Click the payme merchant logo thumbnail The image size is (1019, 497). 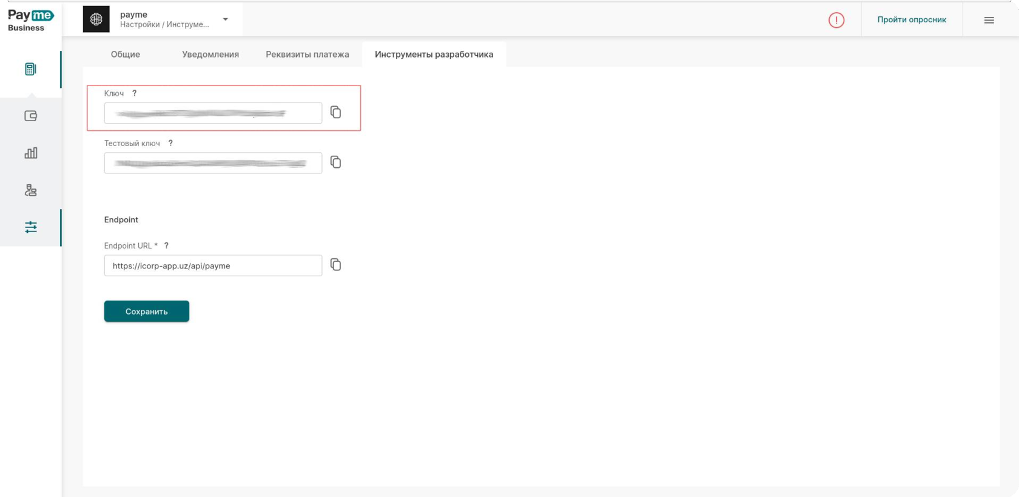tap(96, 19)
